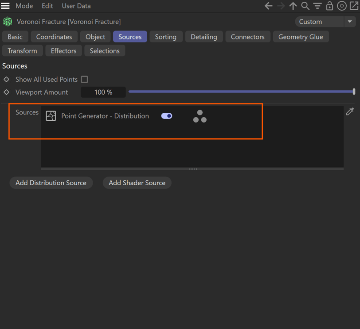Image resolution: width=360 pixels, height=329 pixels.
Task: Toggle off Point Generator Distribution source
Action: coord(167,116)
